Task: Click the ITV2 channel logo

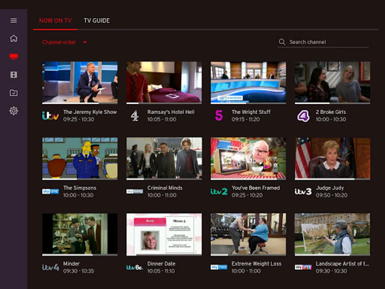Action: pos(219,192)
